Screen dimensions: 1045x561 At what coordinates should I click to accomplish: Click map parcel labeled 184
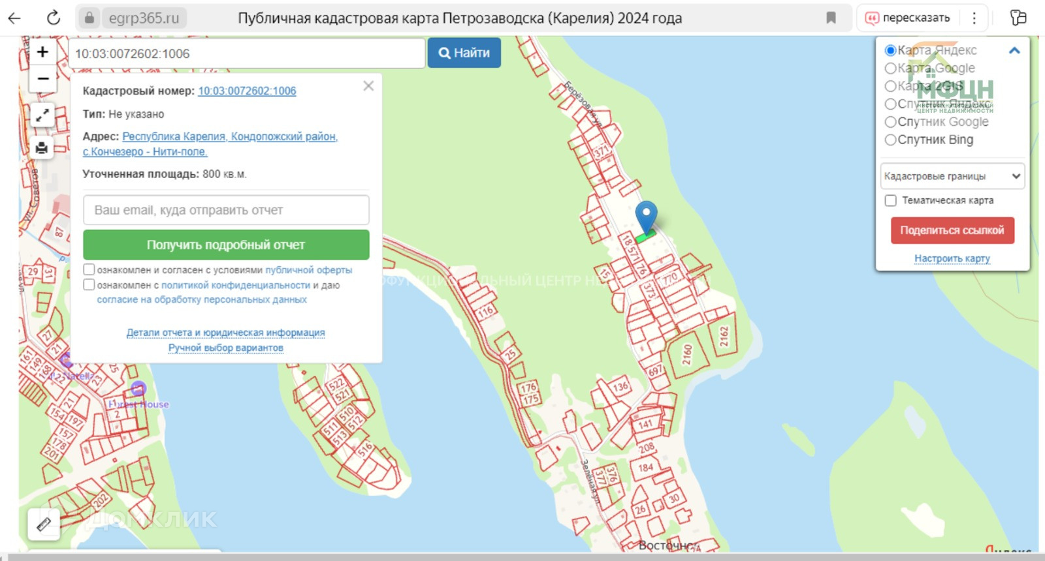point(646,468)
